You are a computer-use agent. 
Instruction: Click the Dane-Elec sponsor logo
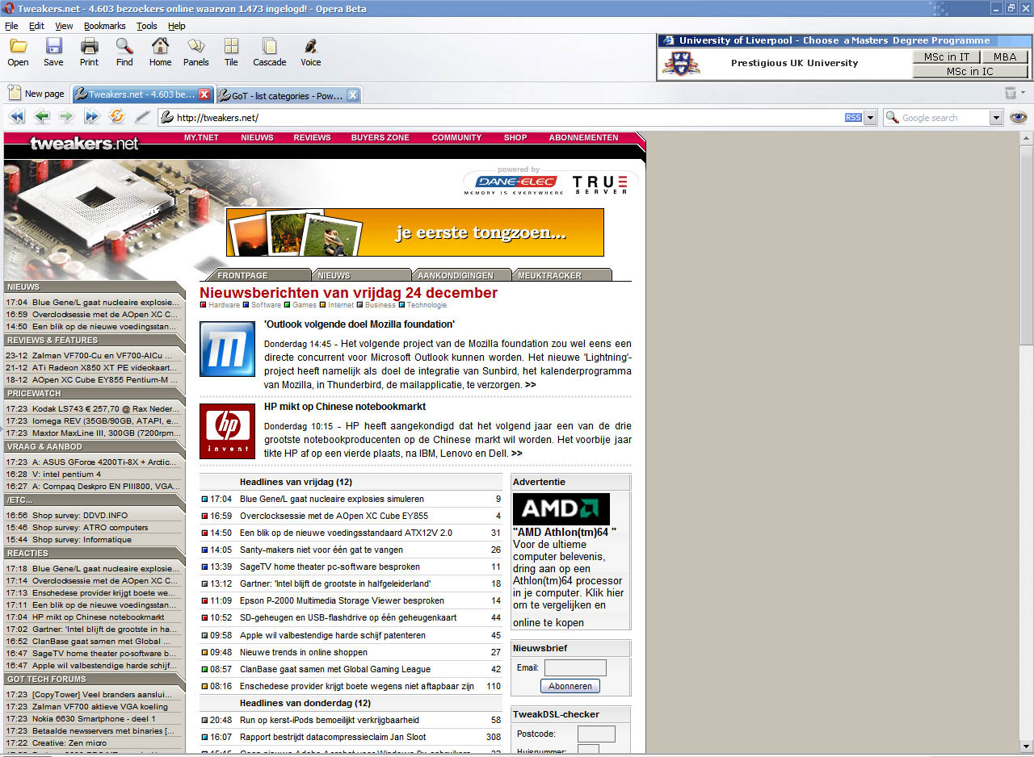[515, 184]
